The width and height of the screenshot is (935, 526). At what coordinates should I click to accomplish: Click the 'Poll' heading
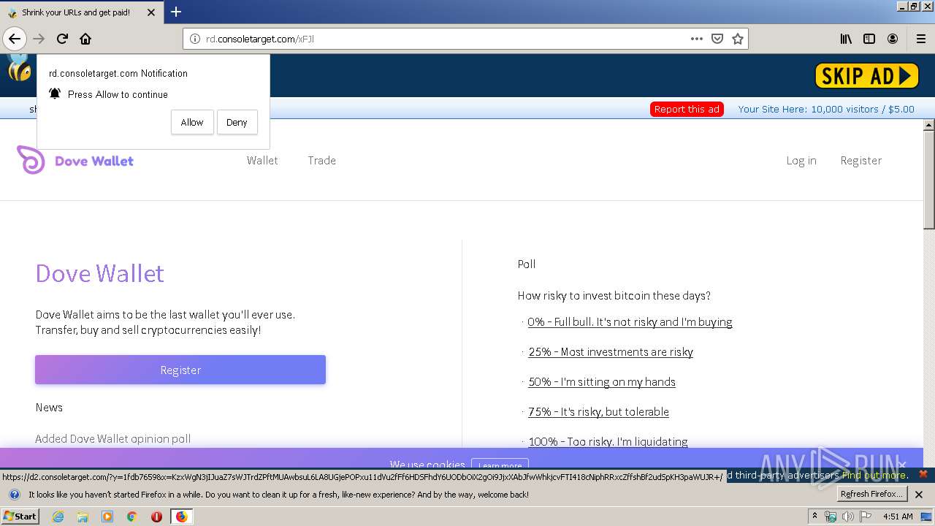527,264
